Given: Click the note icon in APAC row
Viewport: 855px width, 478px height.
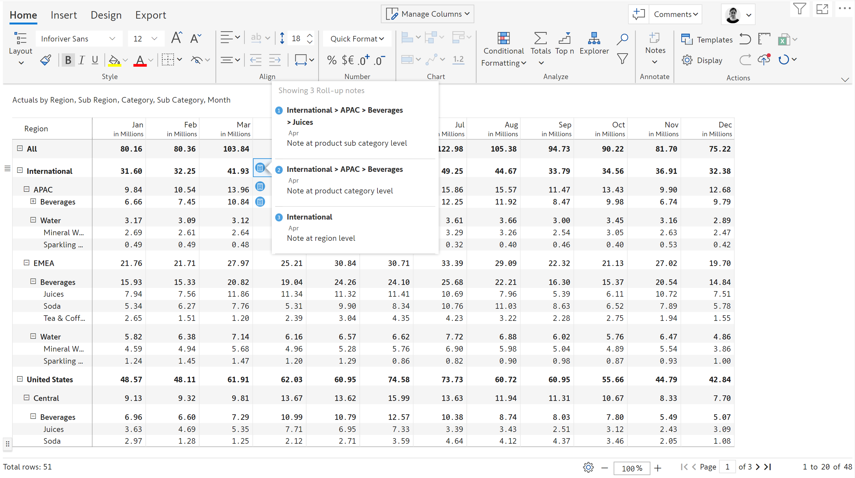Looking at the screenshot, I should tap(260, 187).
